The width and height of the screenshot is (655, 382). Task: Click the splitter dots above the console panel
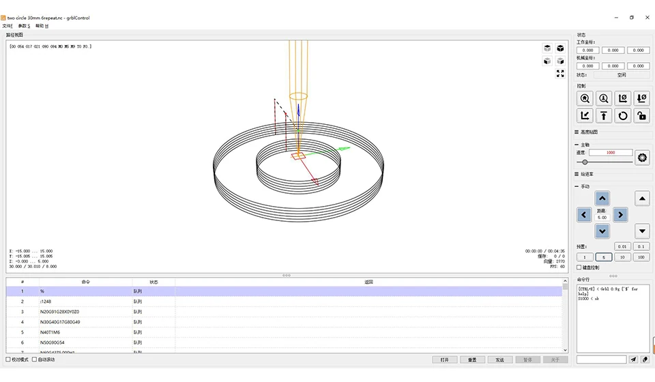pyautogui.click(x=613, y=276)
